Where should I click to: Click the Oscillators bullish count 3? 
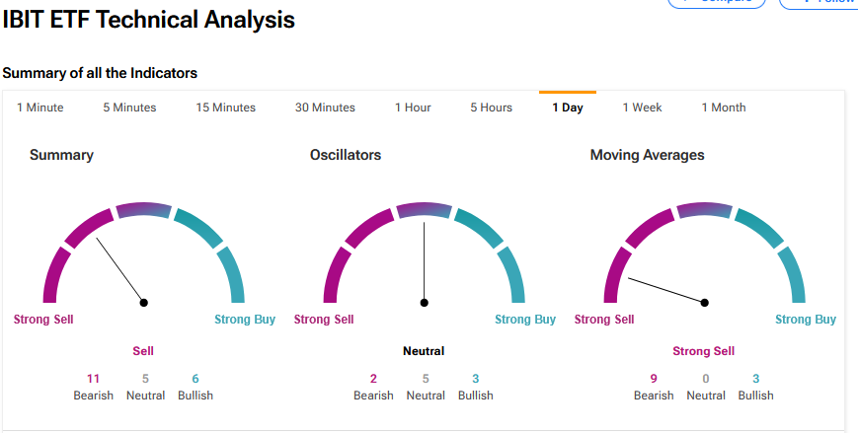click(475, 378)
